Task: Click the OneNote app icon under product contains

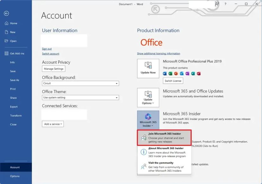Action: [x=187, y=73]
